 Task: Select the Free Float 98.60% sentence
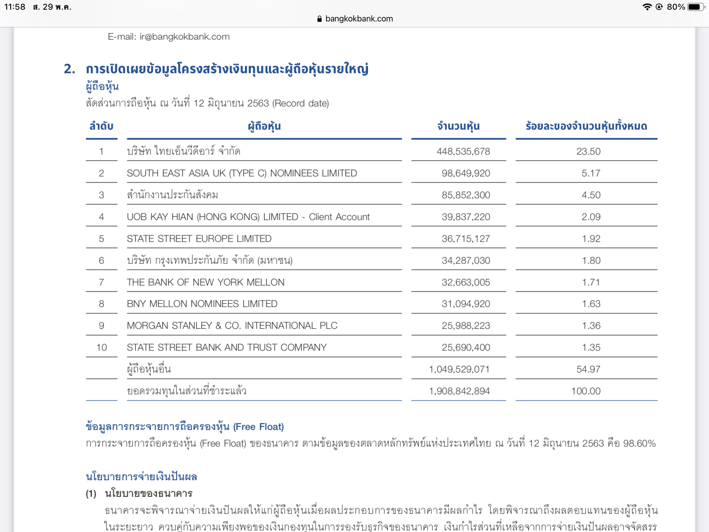point(371,443)
